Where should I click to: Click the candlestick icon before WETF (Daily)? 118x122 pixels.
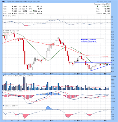pos(3,31)
